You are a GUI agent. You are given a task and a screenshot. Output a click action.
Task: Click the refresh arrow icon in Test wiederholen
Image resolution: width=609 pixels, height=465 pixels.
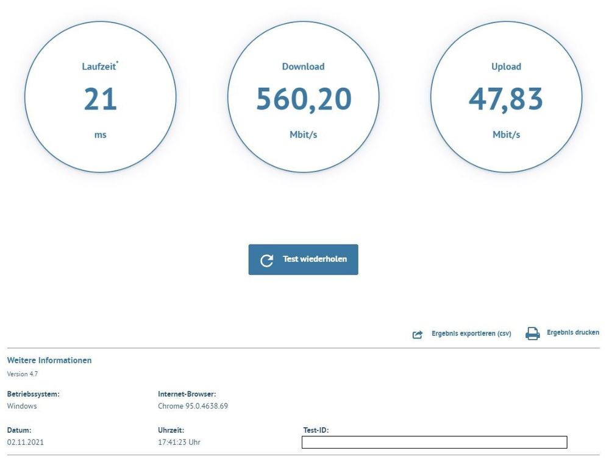267,260
